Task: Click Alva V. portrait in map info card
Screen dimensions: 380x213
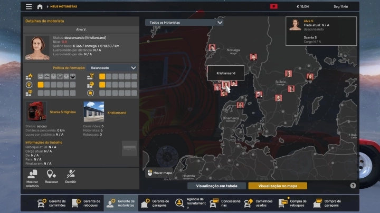Action: coord(295,24)
